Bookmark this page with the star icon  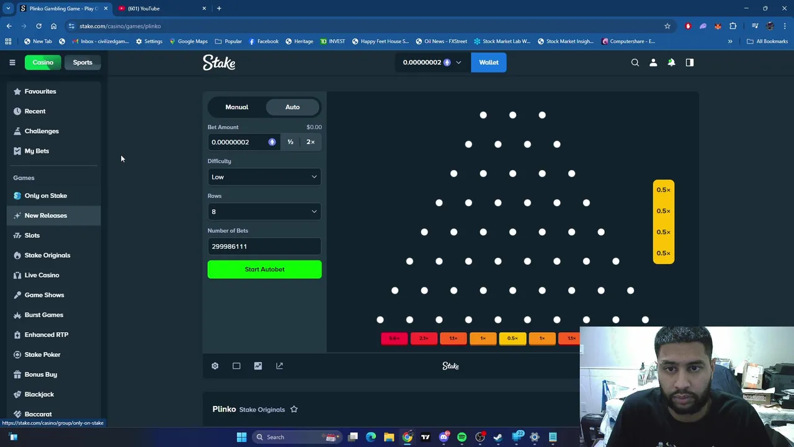667,26
